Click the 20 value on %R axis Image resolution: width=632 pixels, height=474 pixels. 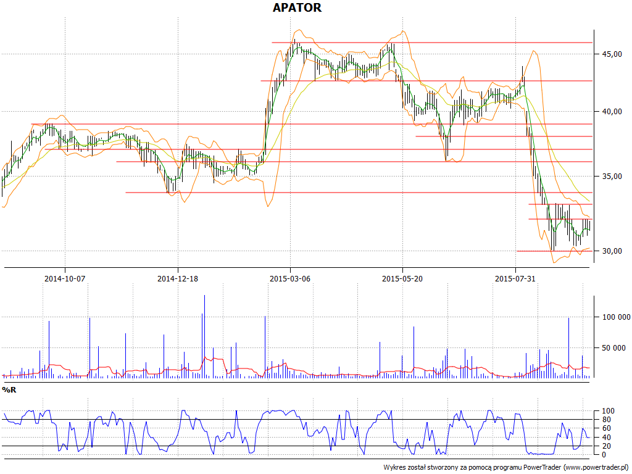point(606,446)
